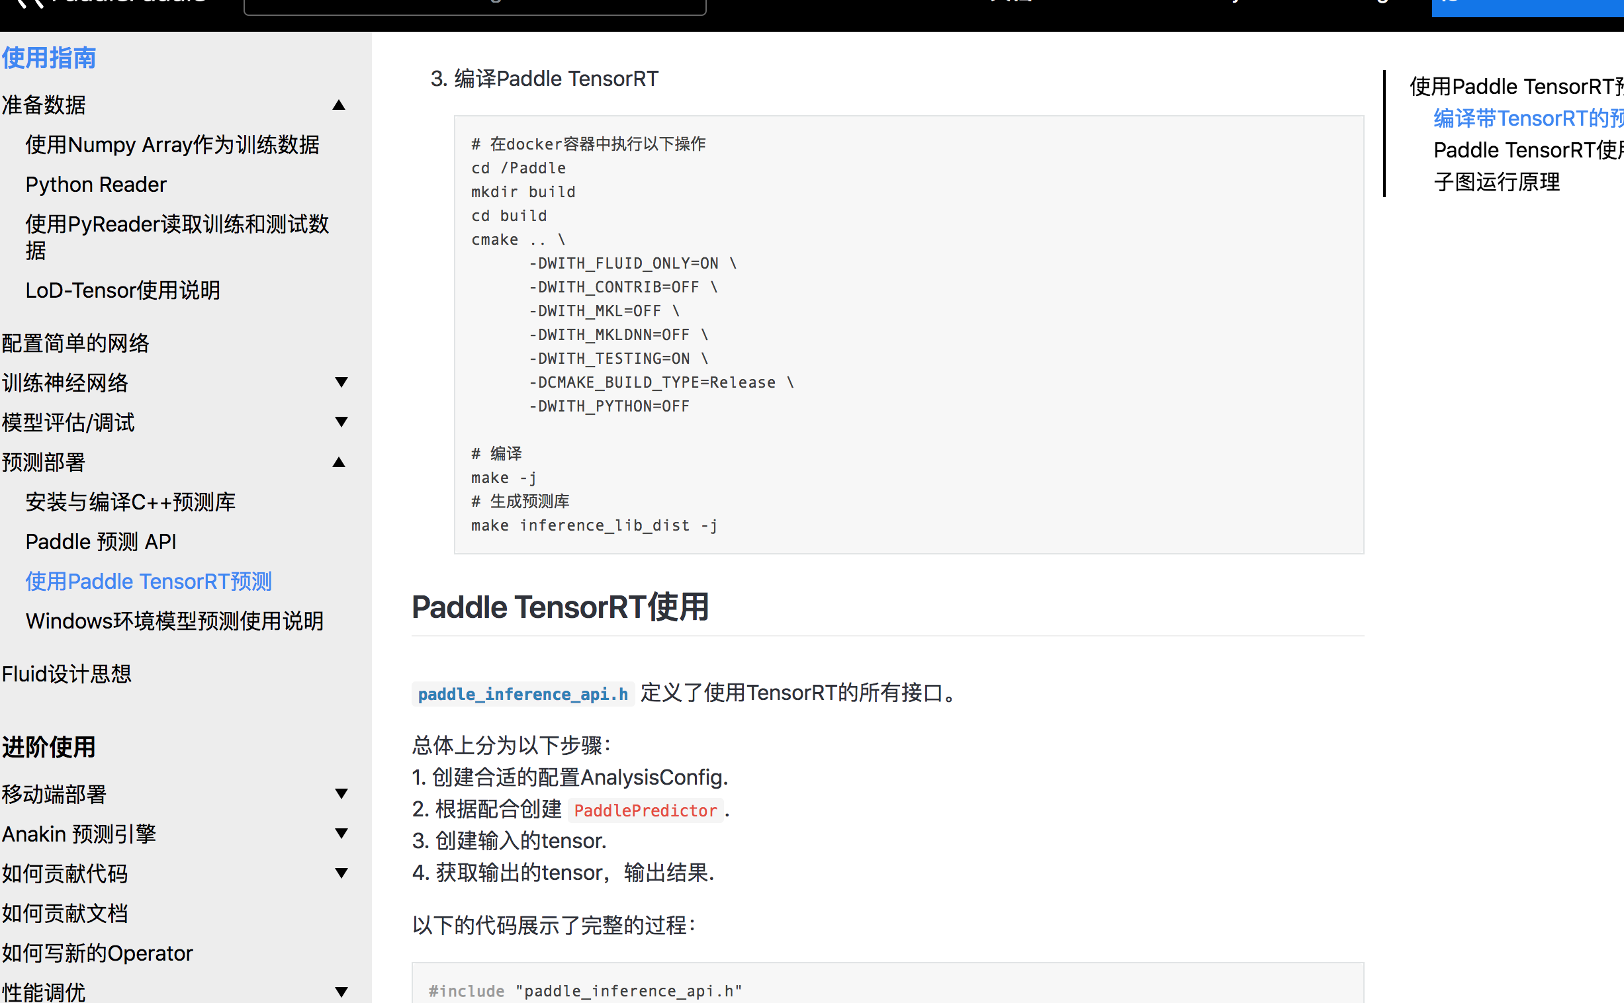Follow the paddle_inference_api.h link
The image size is (1624, 1003).
523,694
